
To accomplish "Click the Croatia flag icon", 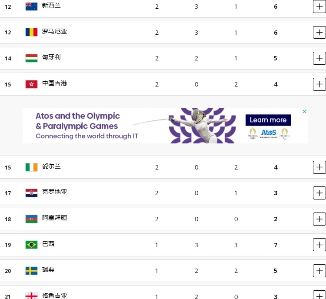I will pyautogui.click(x=31, y=193).
